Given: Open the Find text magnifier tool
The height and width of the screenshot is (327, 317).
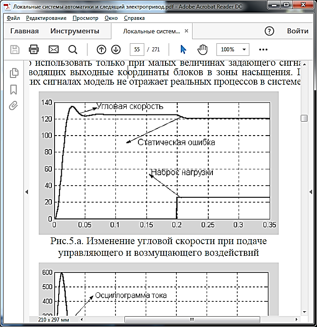Looking at the screenshot, I should [73, 49].
